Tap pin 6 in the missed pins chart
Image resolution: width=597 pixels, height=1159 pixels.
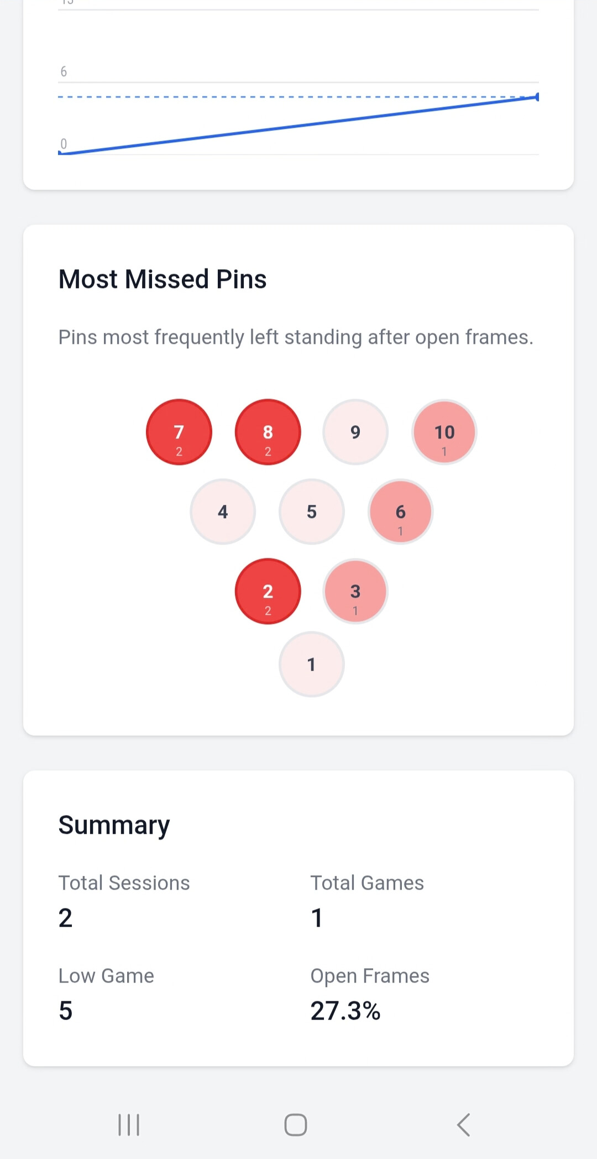tap(400, 512)
